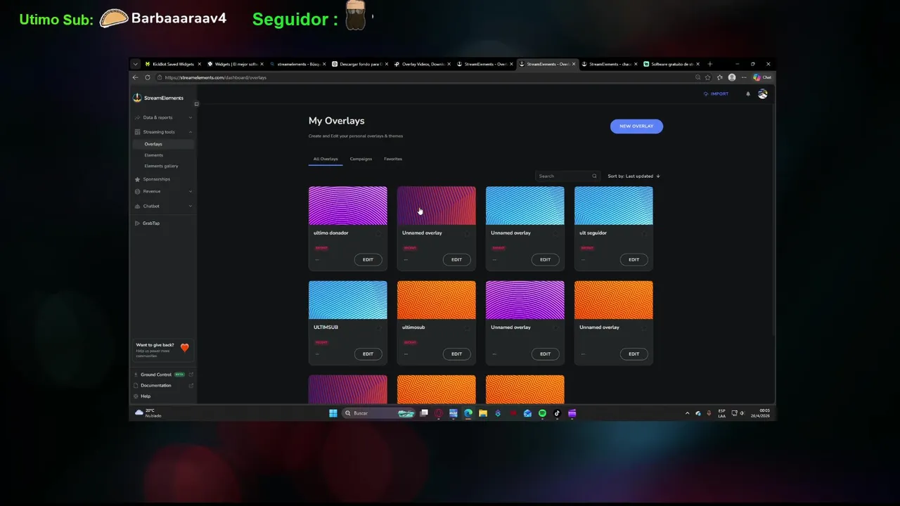Switch to the All Overlays tab

326,159
